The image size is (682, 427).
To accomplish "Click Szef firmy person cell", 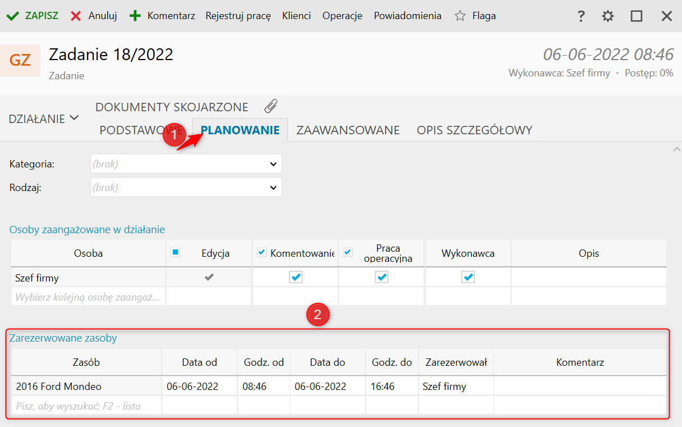I will coord(89,278).
